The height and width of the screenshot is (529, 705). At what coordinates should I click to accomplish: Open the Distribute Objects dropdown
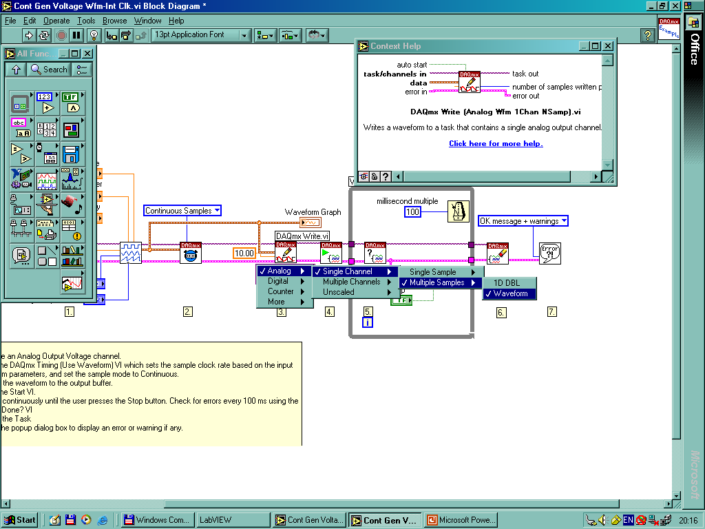[x=290, y=34]
